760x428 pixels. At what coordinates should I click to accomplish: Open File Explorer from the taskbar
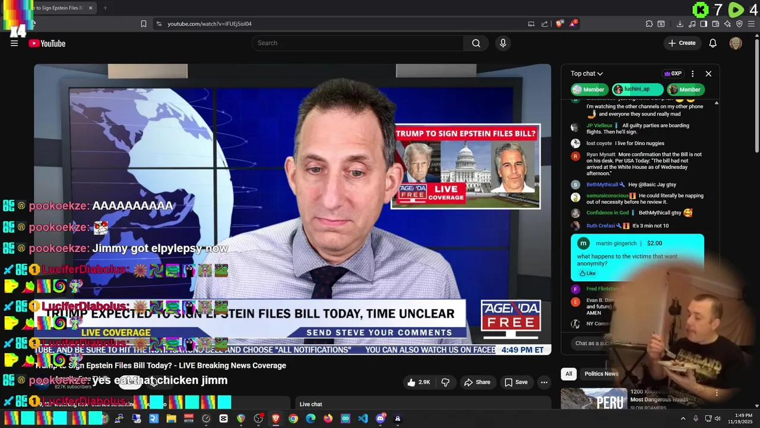(x=171, y=418)
